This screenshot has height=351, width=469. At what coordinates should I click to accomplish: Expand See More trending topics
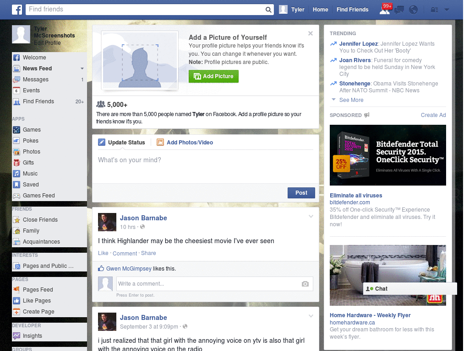click(x=351, y=100)
